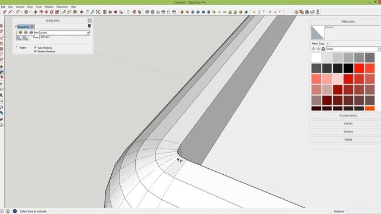The width and height of the screenshot is (381, 214).
Task: Open the Circle tool dropdown arrow
Action: 30,12
